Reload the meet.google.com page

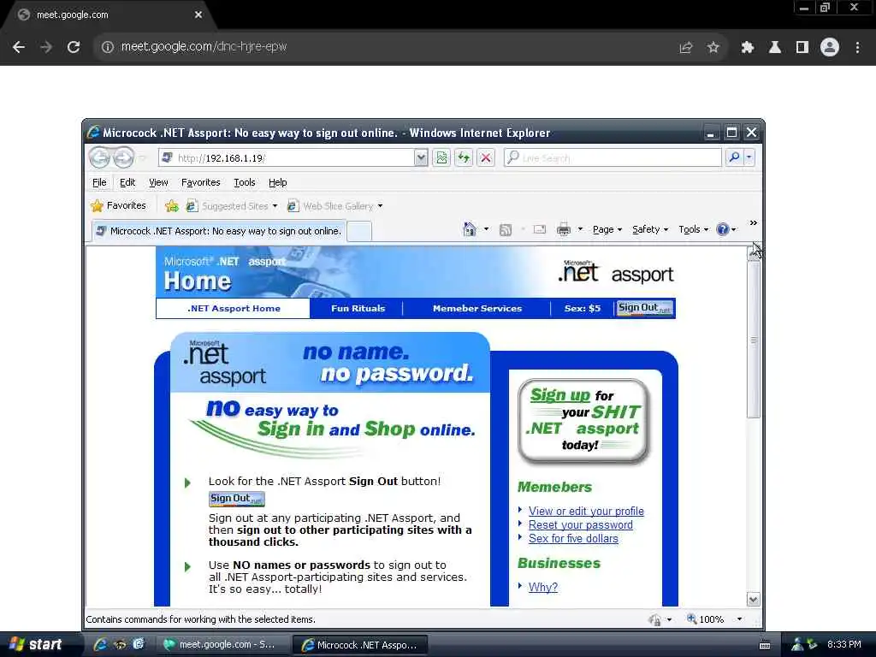(x=74, y=47)
